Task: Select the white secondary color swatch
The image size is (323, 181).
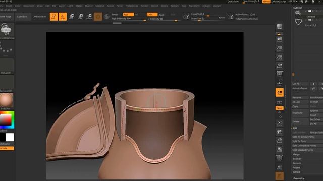Action: (10, 137)
